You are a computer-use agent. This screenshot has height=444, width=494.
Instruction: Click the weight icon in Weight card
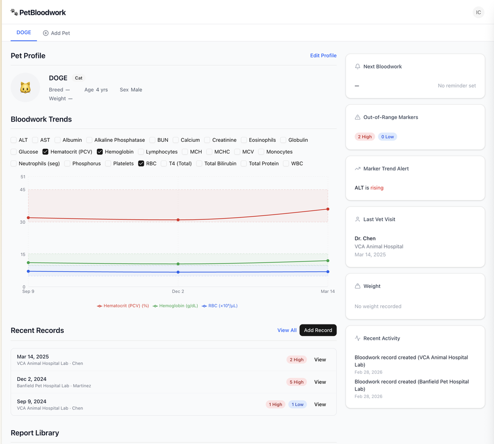point(357,286)
